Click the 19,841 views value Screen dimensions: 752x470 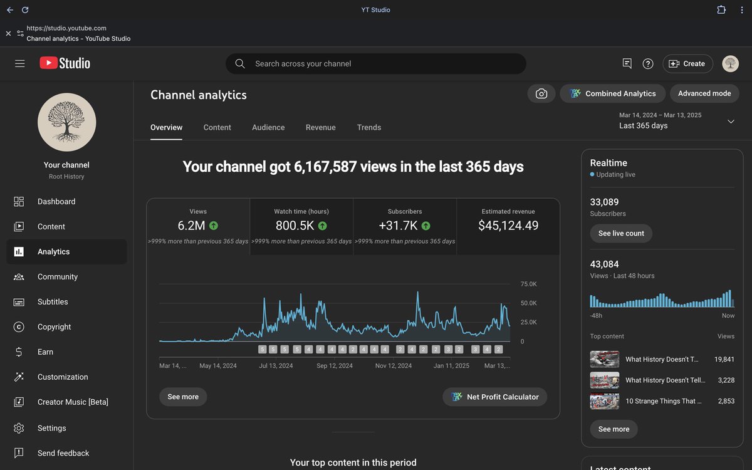click(724, 359)
